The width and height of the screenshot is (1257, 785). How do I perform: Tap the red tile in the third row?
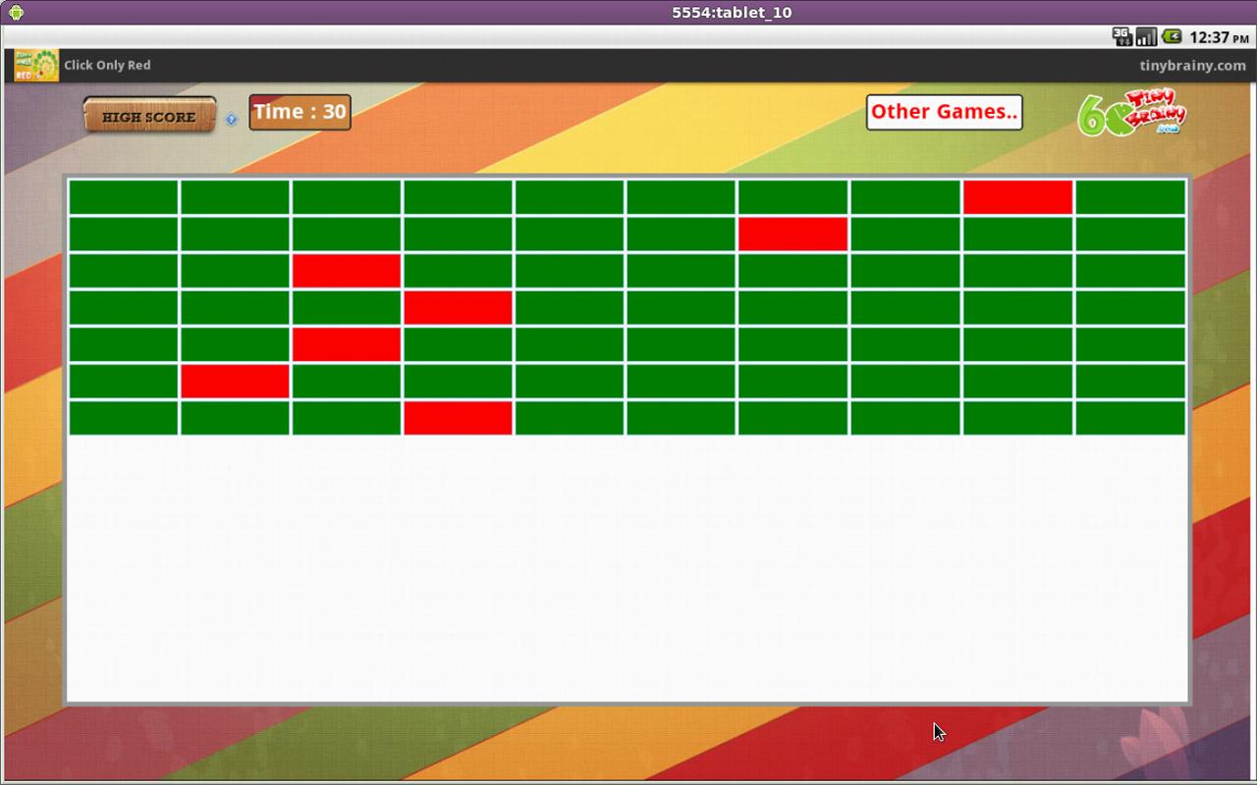pos(347,271)
